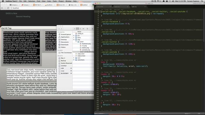The width and height of the screenshot is (205, 115).
Task: Open the Tools menu
Action: pos(55,1)
